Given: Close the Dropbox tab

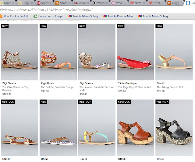Looking at the screenshot, I should pos(32,3).
